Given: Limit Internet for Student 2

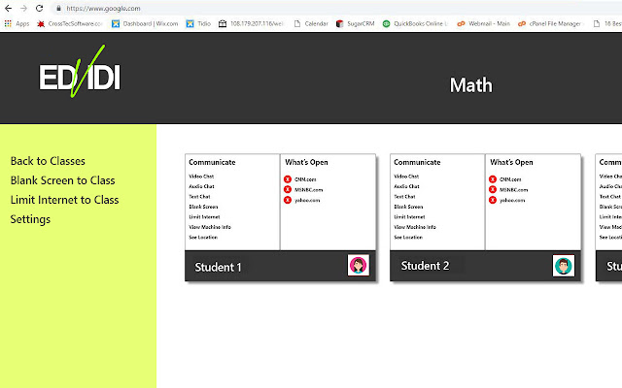Looking at the screenshot, I should pos(409,217).
